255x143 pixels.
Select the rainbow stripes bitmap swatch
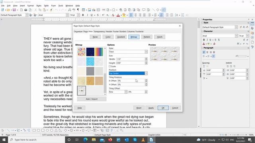point(99,52)
